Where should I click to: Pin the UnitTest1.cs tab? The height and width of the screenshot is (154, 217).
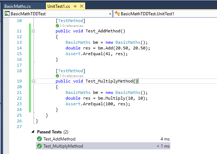(x=75, y=6)
